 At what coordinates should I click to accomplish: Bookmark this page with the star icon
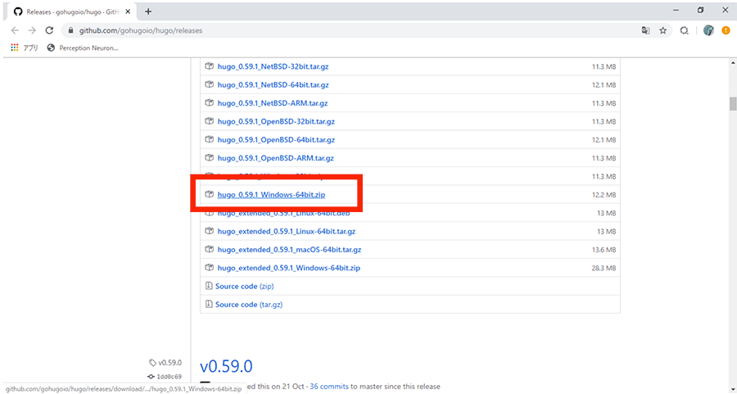point(662,30)
